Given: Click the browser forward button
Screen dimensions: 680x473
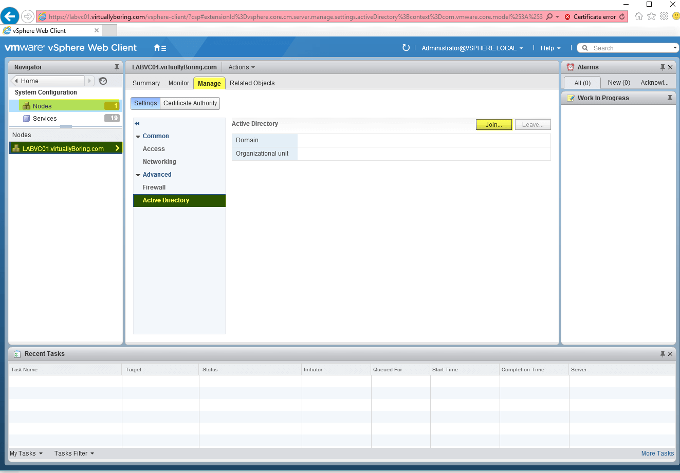Looking at the screenshot, I should [x=27, y=16].
